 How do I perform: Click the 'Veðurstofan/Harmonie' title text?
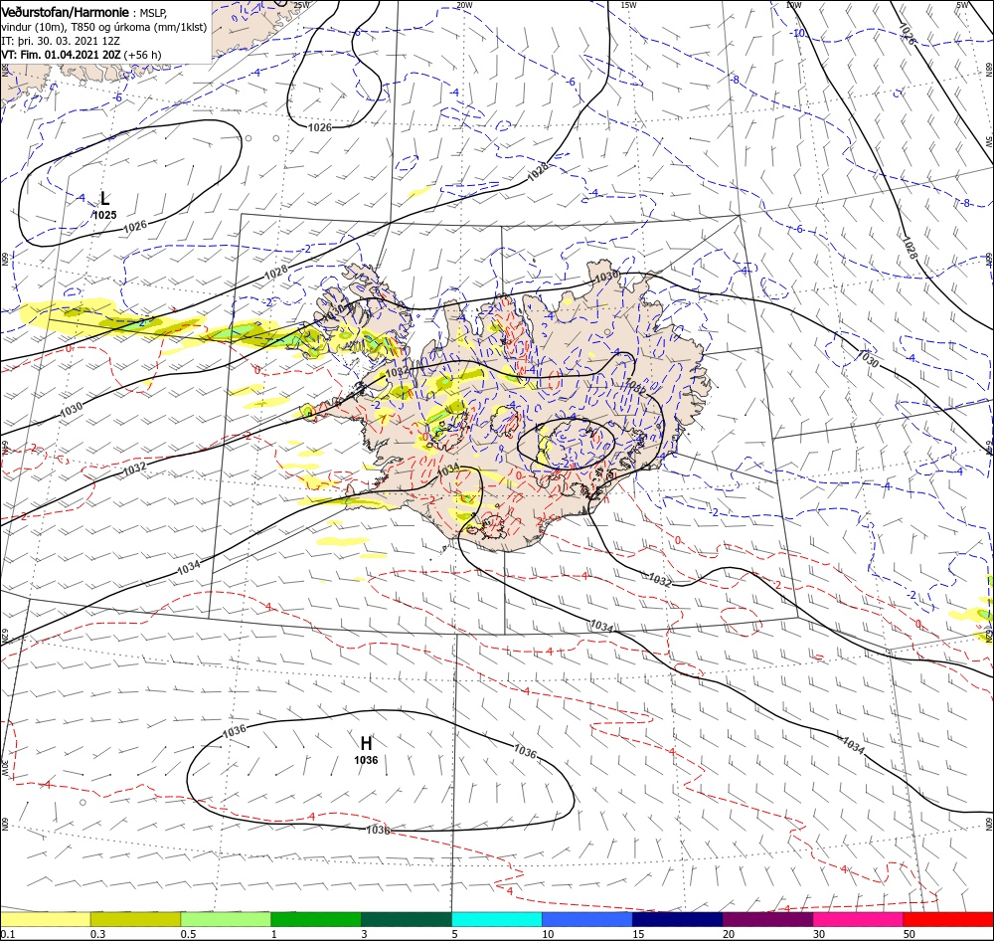point(65,12)
